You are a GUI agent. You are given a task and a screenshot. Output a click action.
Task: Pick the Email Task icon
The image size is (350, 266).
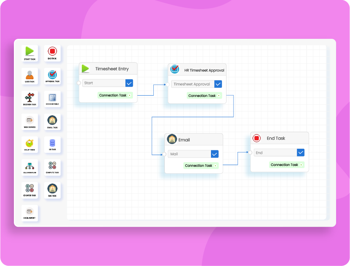tap(52, 121)
